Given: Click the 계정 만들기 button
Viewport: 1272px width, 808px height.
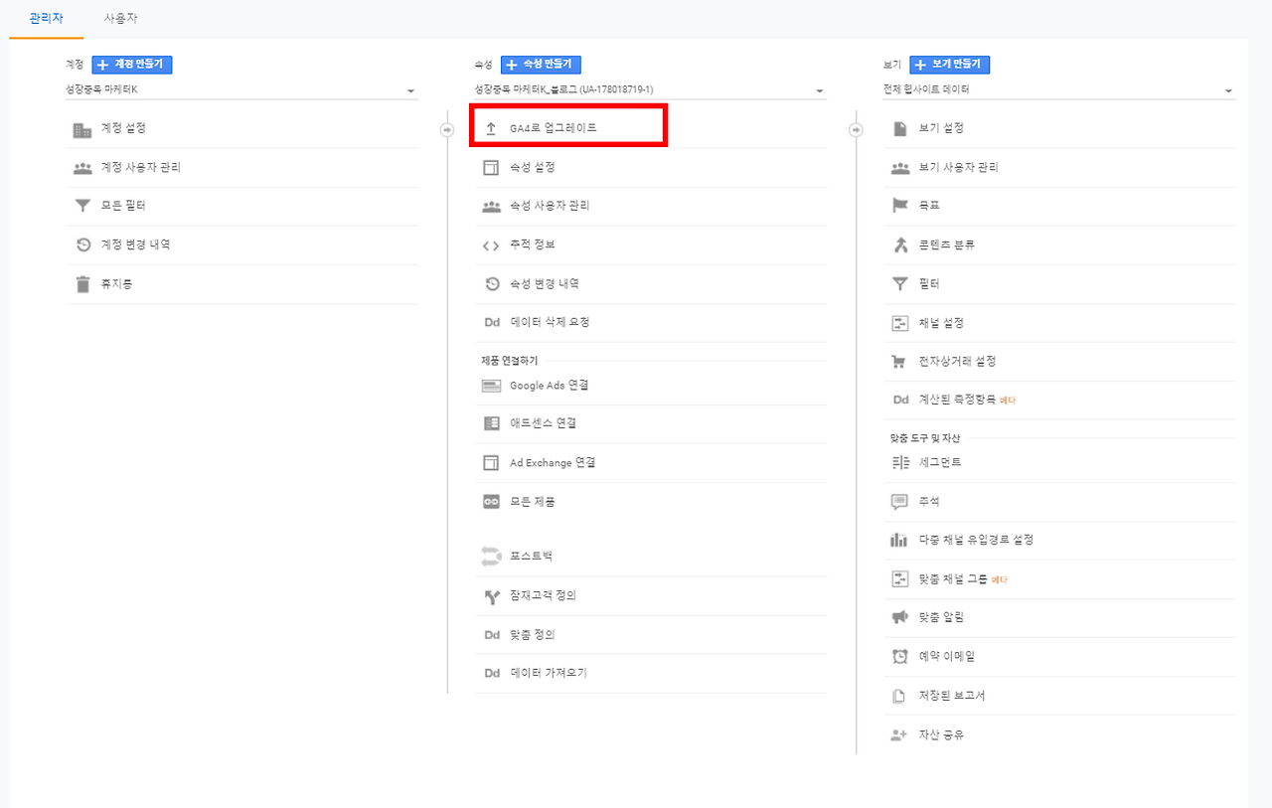Looking at the screenshot, I should [133, 65].
